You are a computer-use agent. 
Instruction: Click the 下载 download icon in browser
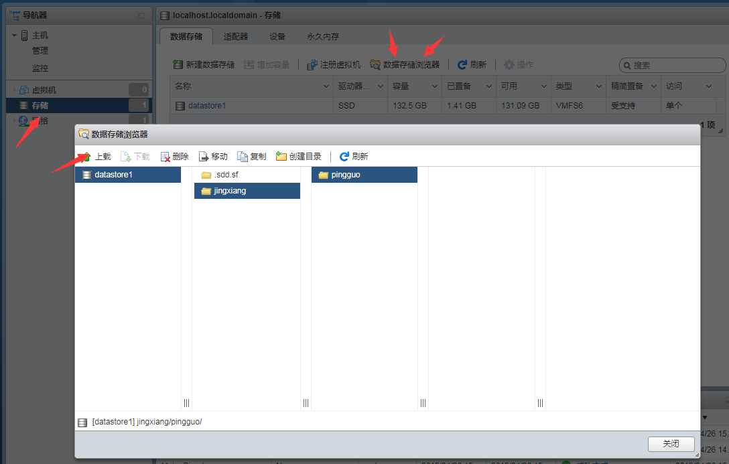pyautogui.click(x=125, y=157)
